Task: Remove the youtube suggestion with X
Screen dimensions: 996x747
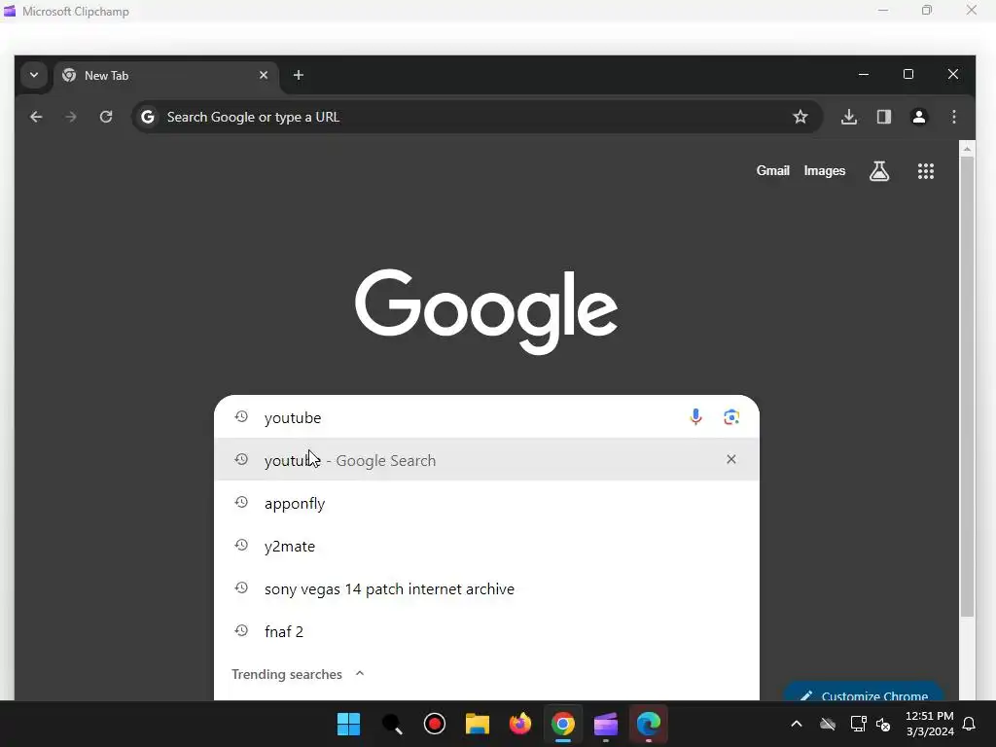Action: tap(731, 459)
